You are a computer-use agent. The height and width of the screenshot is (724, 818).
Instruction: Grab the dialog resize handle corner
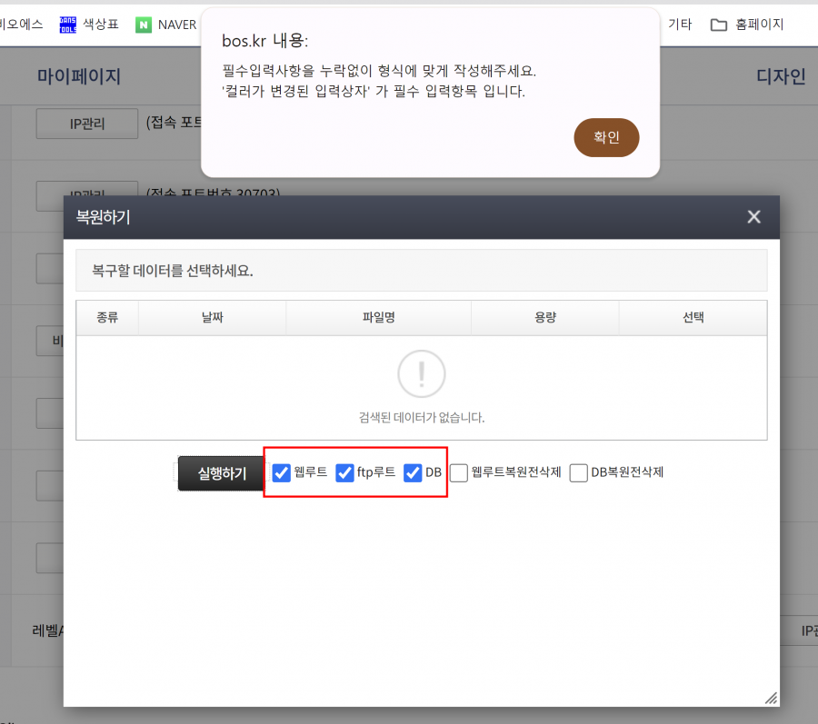(x=771, y=698)
